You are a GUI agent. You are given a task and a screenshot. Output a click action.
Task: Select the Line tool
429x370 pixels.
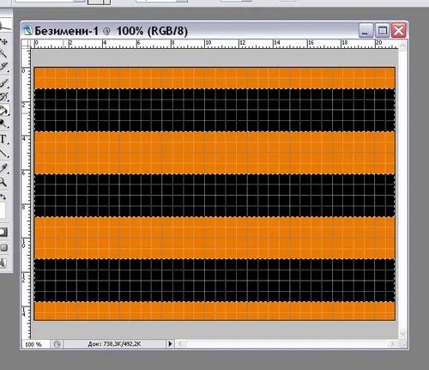pyautogui.click(x=4, y=154)
